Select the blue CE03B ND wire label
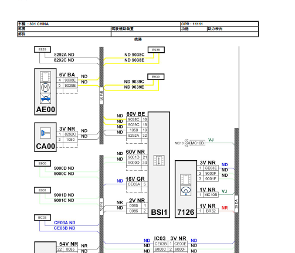The height and width of the screenshot is (253, 295). [x=65, y=228]
